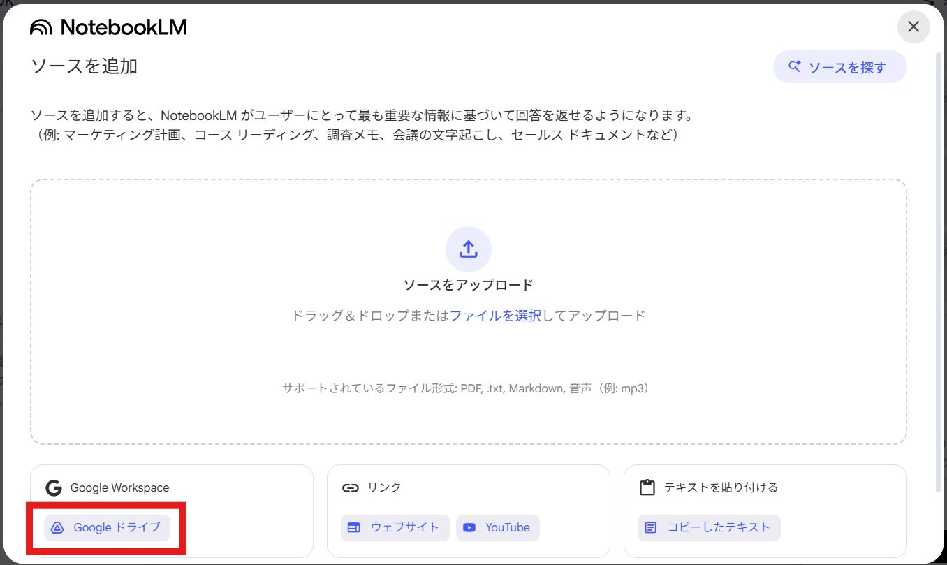The image size is (947, 565).
Task: Click the website icon inside ウェブサイト chip
Action: pyautogui.click(x=353, y=528)
